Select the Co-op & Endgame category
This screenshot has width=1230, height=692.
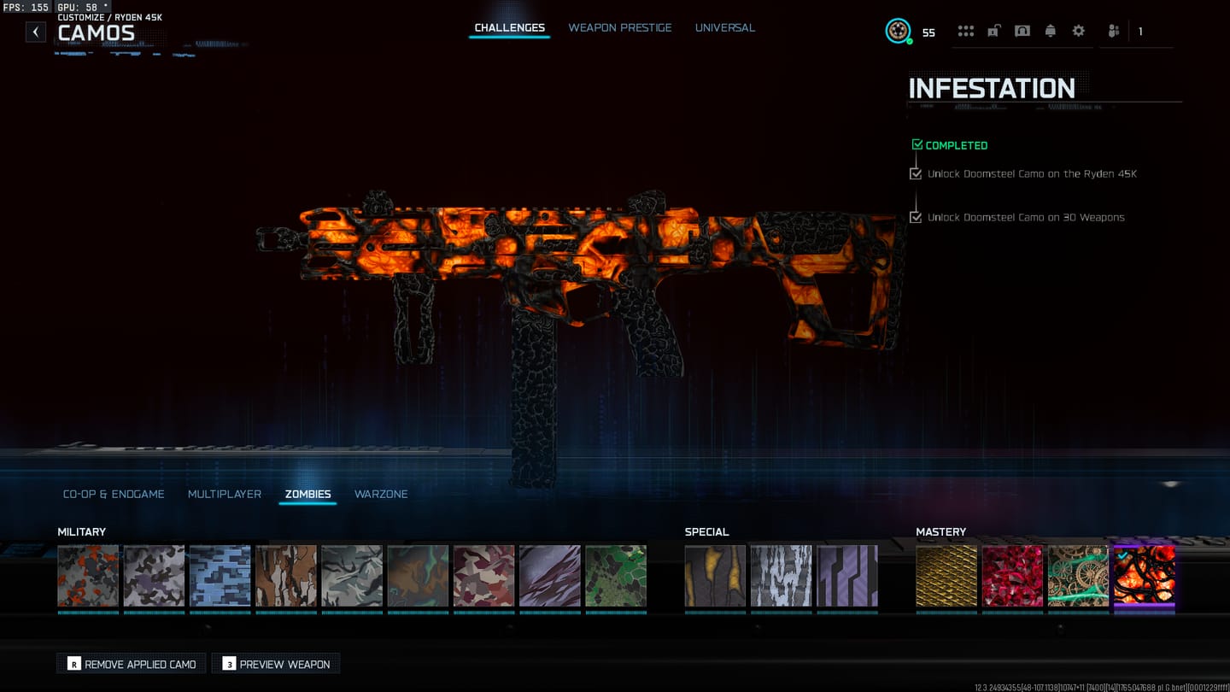point(114,494)
